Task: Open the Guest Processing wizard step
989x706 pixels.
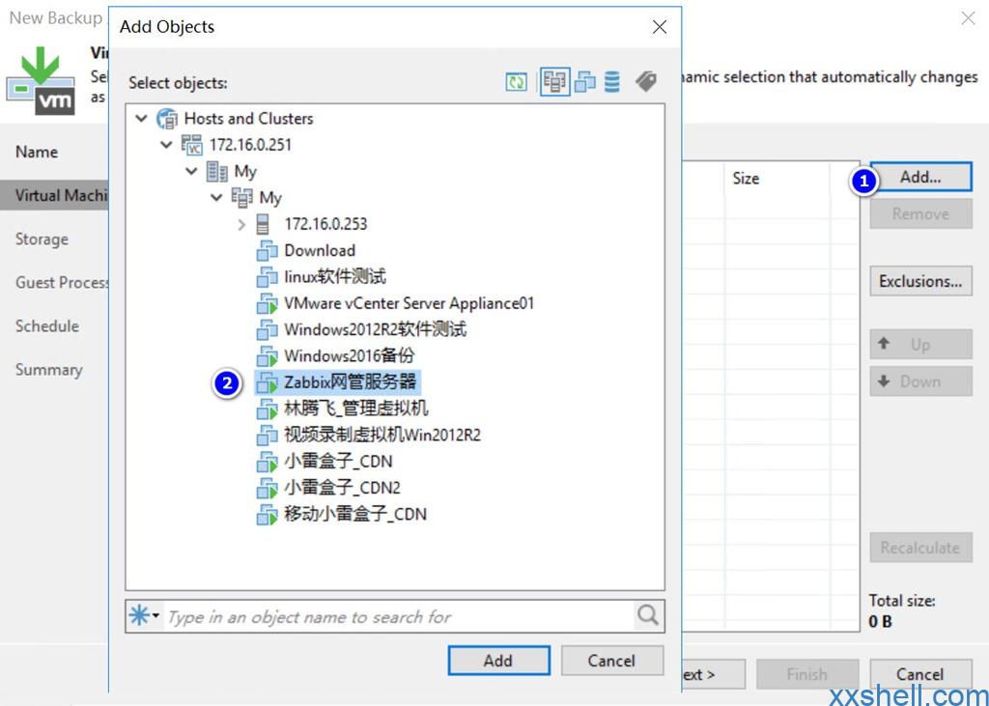Action: coord(62,283)
